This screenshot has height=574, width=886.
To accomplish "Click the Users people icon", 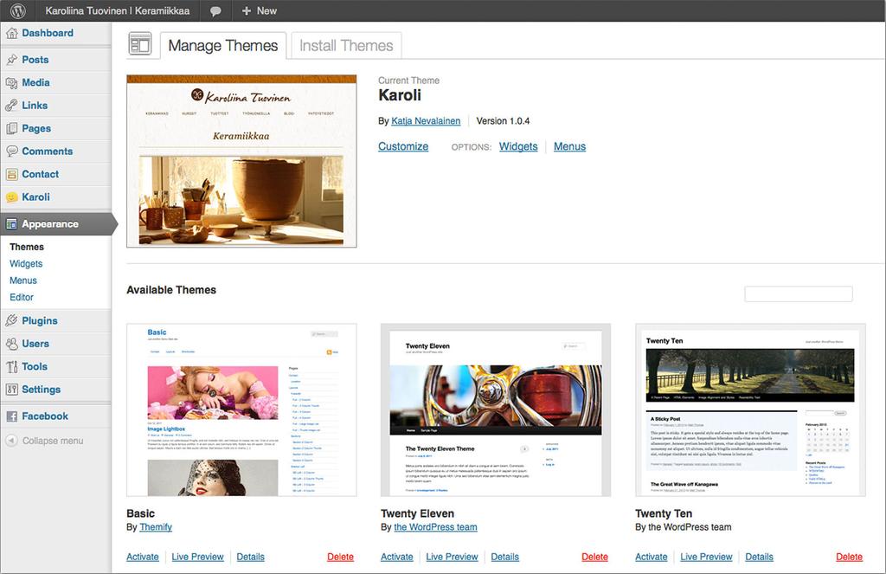I will tap(12, 344).
